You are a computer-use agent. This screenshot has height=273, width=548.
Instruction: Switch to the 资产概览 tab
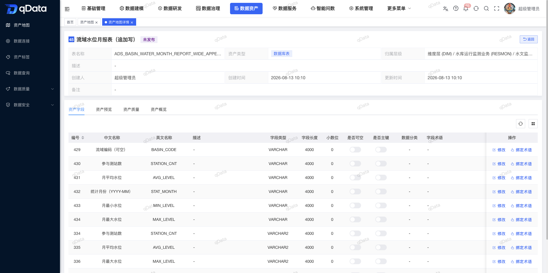[159, 109]
